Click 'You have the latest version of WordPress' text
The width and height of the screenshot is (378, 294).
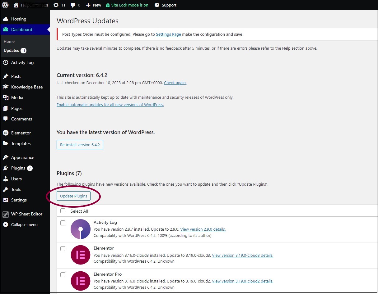(106, 132)
